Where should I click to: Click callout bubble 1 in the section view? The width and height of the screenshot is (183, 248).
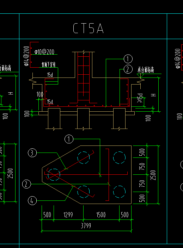click(x=128, y=59)
